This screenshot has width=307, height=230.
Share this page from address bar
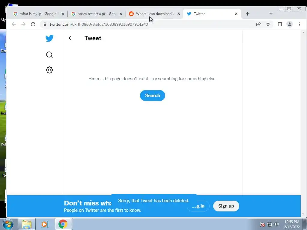click(x=258, y=24)
